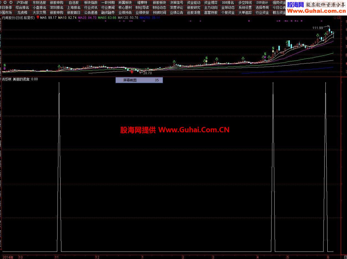Viewport: 347px width, 259px height.
Task: Open 决策信号 panel
Action: coord(177,2)
